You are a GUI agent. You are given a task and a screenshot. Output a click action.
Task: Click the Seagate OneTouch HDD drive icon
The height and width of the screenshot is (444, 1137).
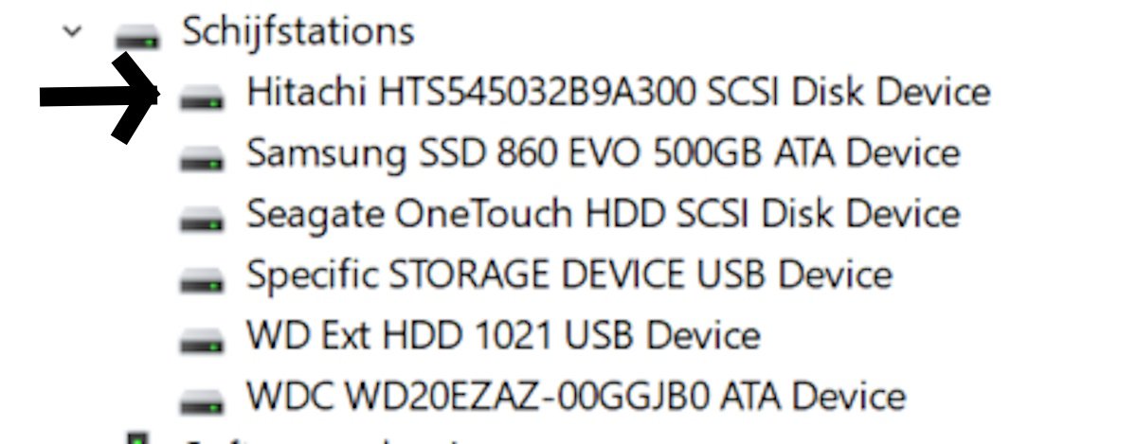[x=202, y=217]
